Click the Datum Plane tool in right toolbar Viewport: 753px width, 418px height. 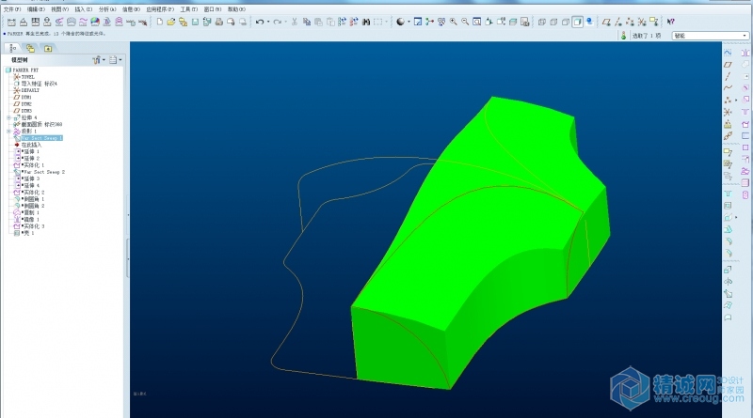(x=728, y=64)
